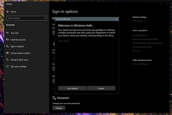Open Reset Microsoft account password link
The height and width of the screenshot is (115, 172).
(147, 43)
